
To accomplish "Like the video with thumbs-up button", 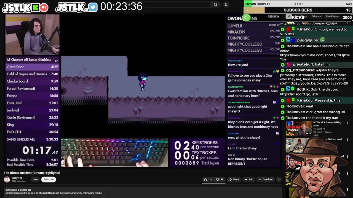I will tap(208, 179).
